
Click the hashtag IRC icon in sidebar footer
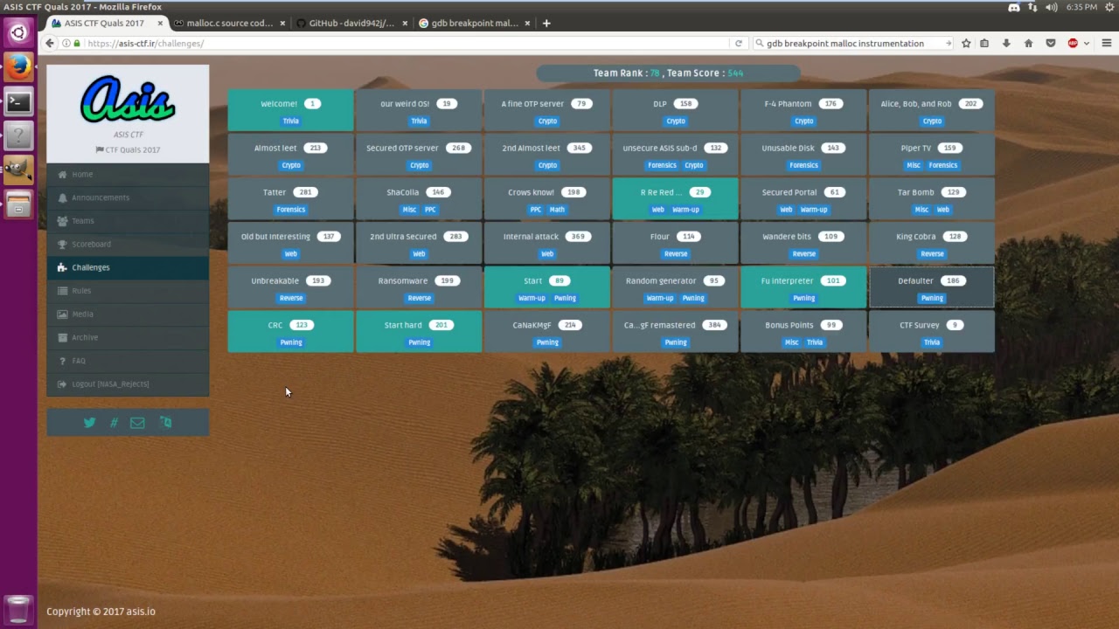pyautogui.click(x=114, y=423)
